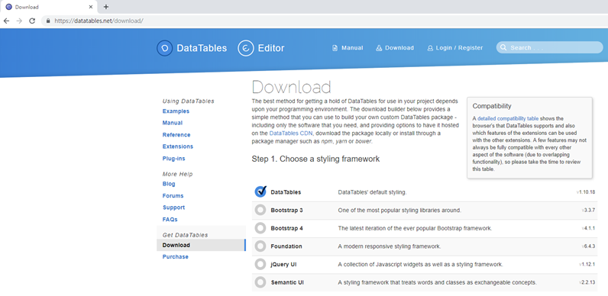This screenshot has height=296, width=608.
Task: Click the jQuery UI row label
Action: pos(284,265)
